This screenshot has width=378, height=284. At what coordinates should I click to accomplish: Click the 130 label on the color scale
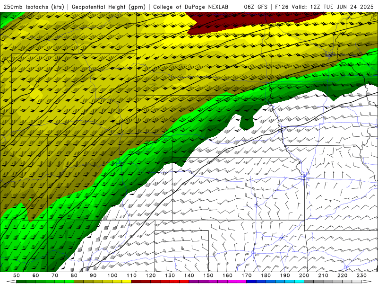(170, 275)
